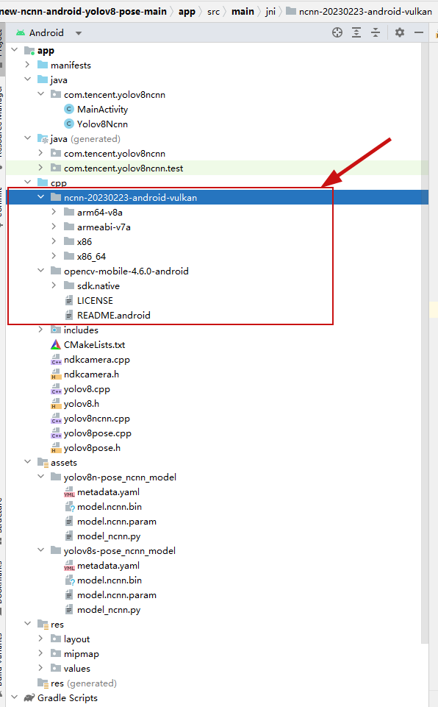Image resolution: width=438 pixels, height=707 pixels.
Task: Select model.ncnn.bin under yolov8n-pose_ncnn_model
Action: point(109,507)
